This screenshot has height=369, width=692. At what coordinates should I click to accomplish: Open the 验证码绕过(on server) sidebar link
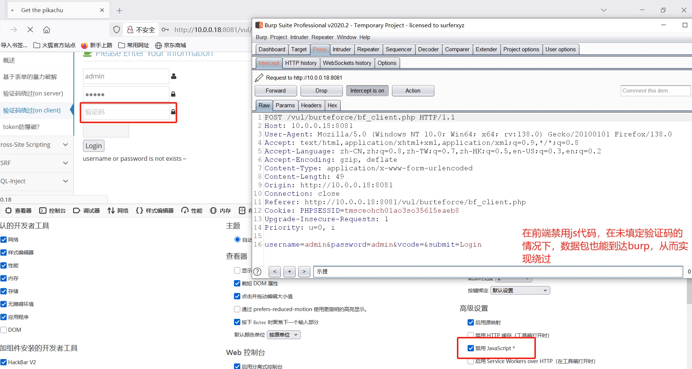pos(33,94)
